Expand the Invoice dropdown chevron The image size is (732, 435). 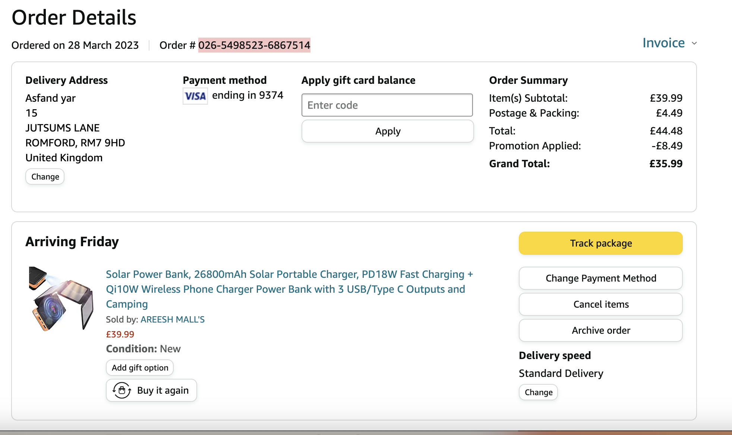pyautogui.click(x=694, y=43)
